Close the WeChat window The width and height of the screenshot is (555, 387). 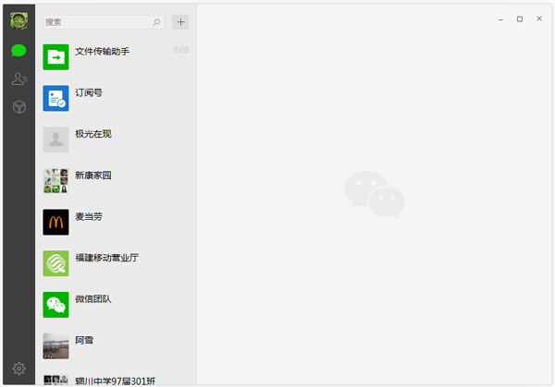(539, 18)
